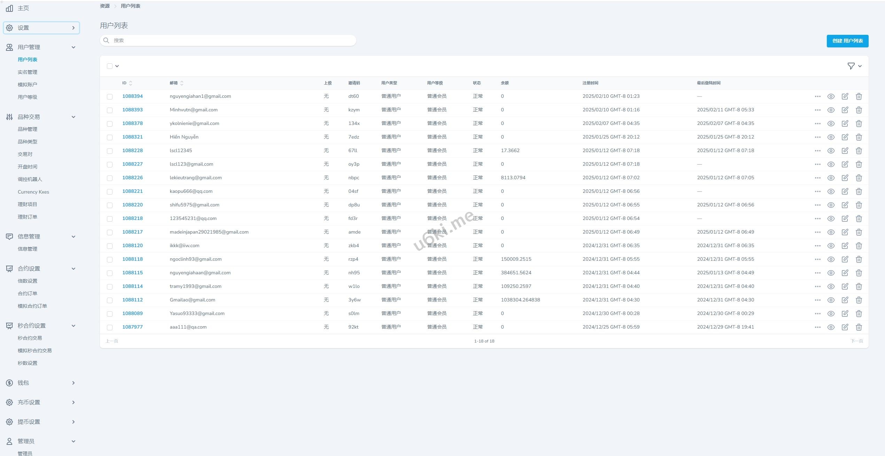View details of user 1088378 via eye icon
This screenshot has height=456, width=885.
831,124
